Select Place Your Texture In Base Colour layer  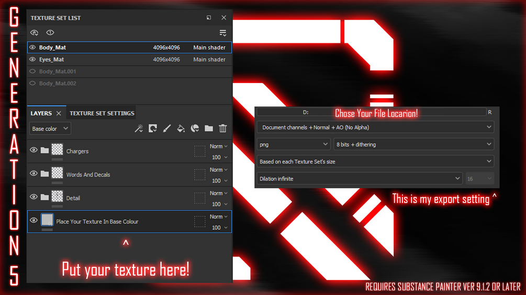click(129, 221)
